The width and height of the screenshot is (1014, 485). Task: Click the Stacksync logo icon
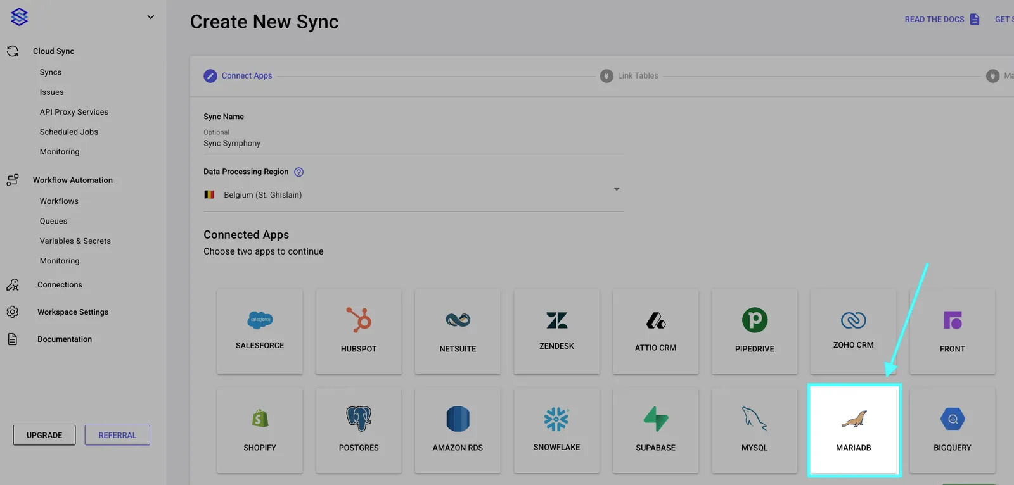tap(20, 17)
